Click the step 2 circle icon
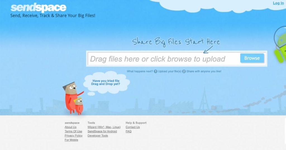286x150 pixels. pos(184,71)
